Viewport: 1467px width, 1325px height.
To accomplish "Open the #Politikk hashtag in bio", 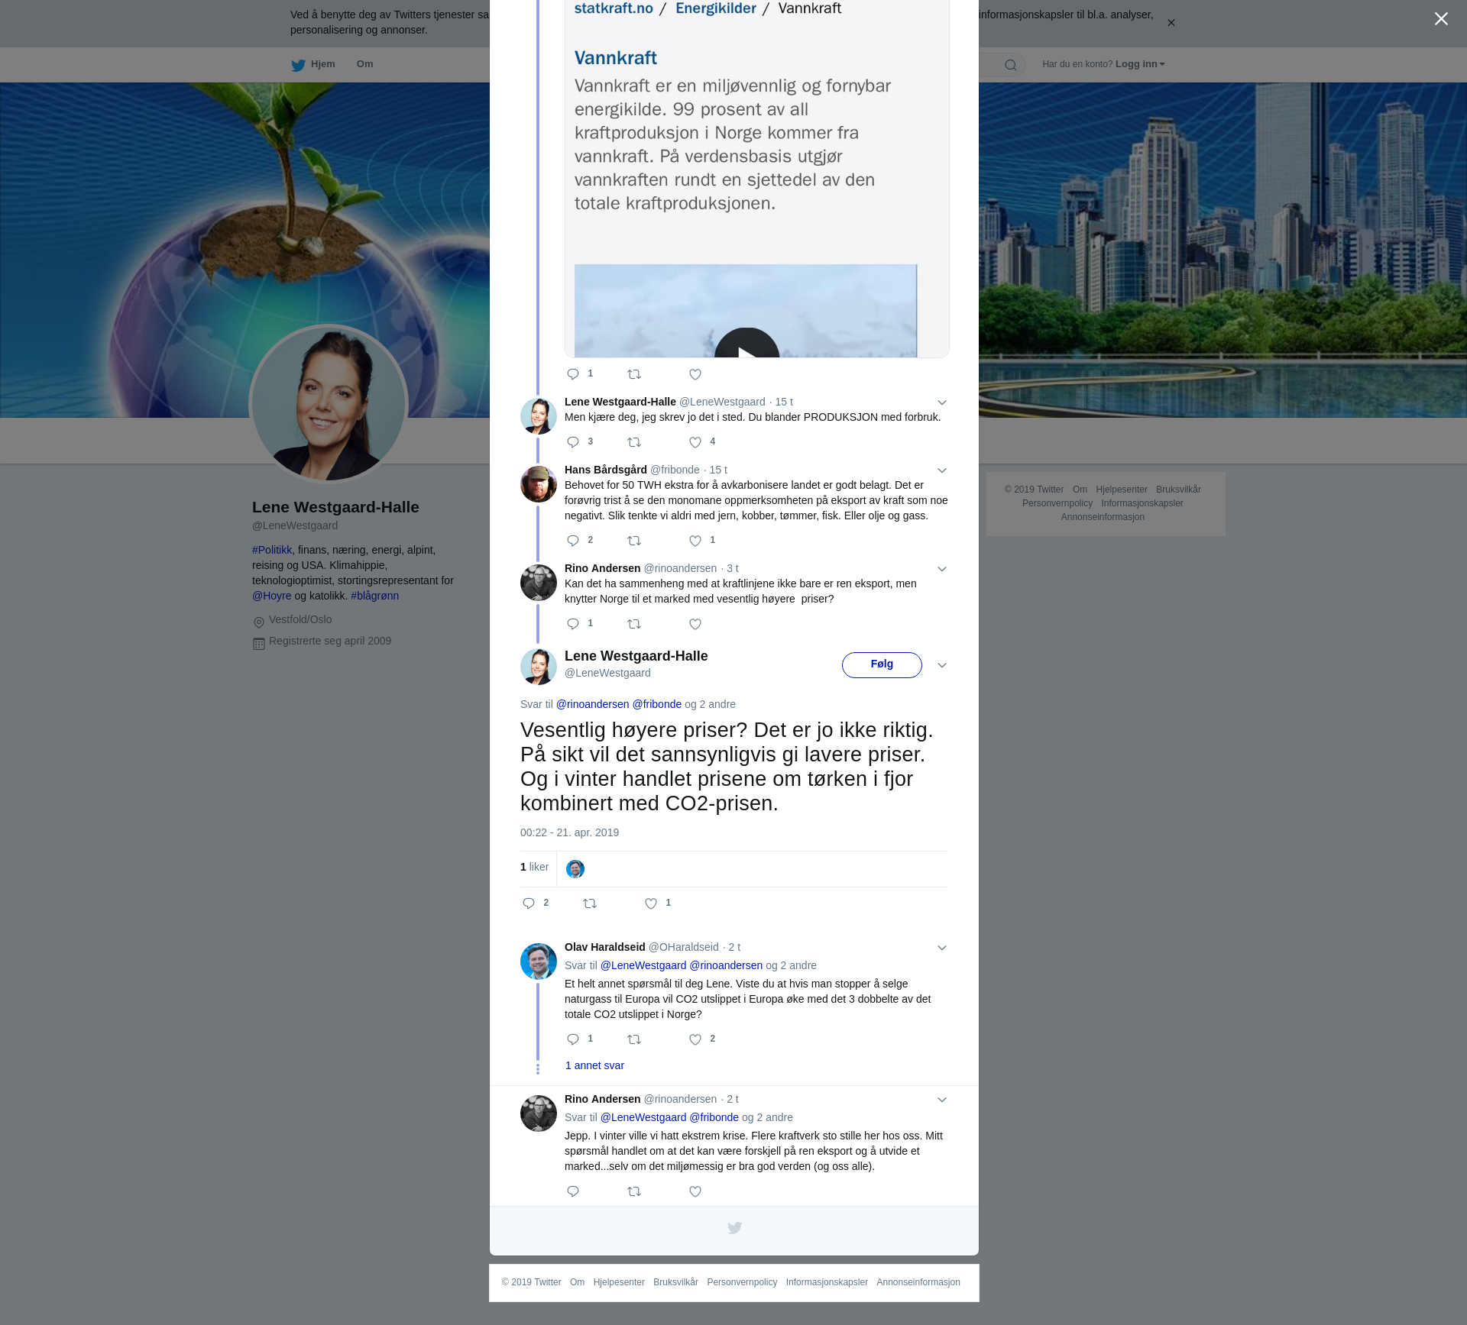I will point(272,550).
